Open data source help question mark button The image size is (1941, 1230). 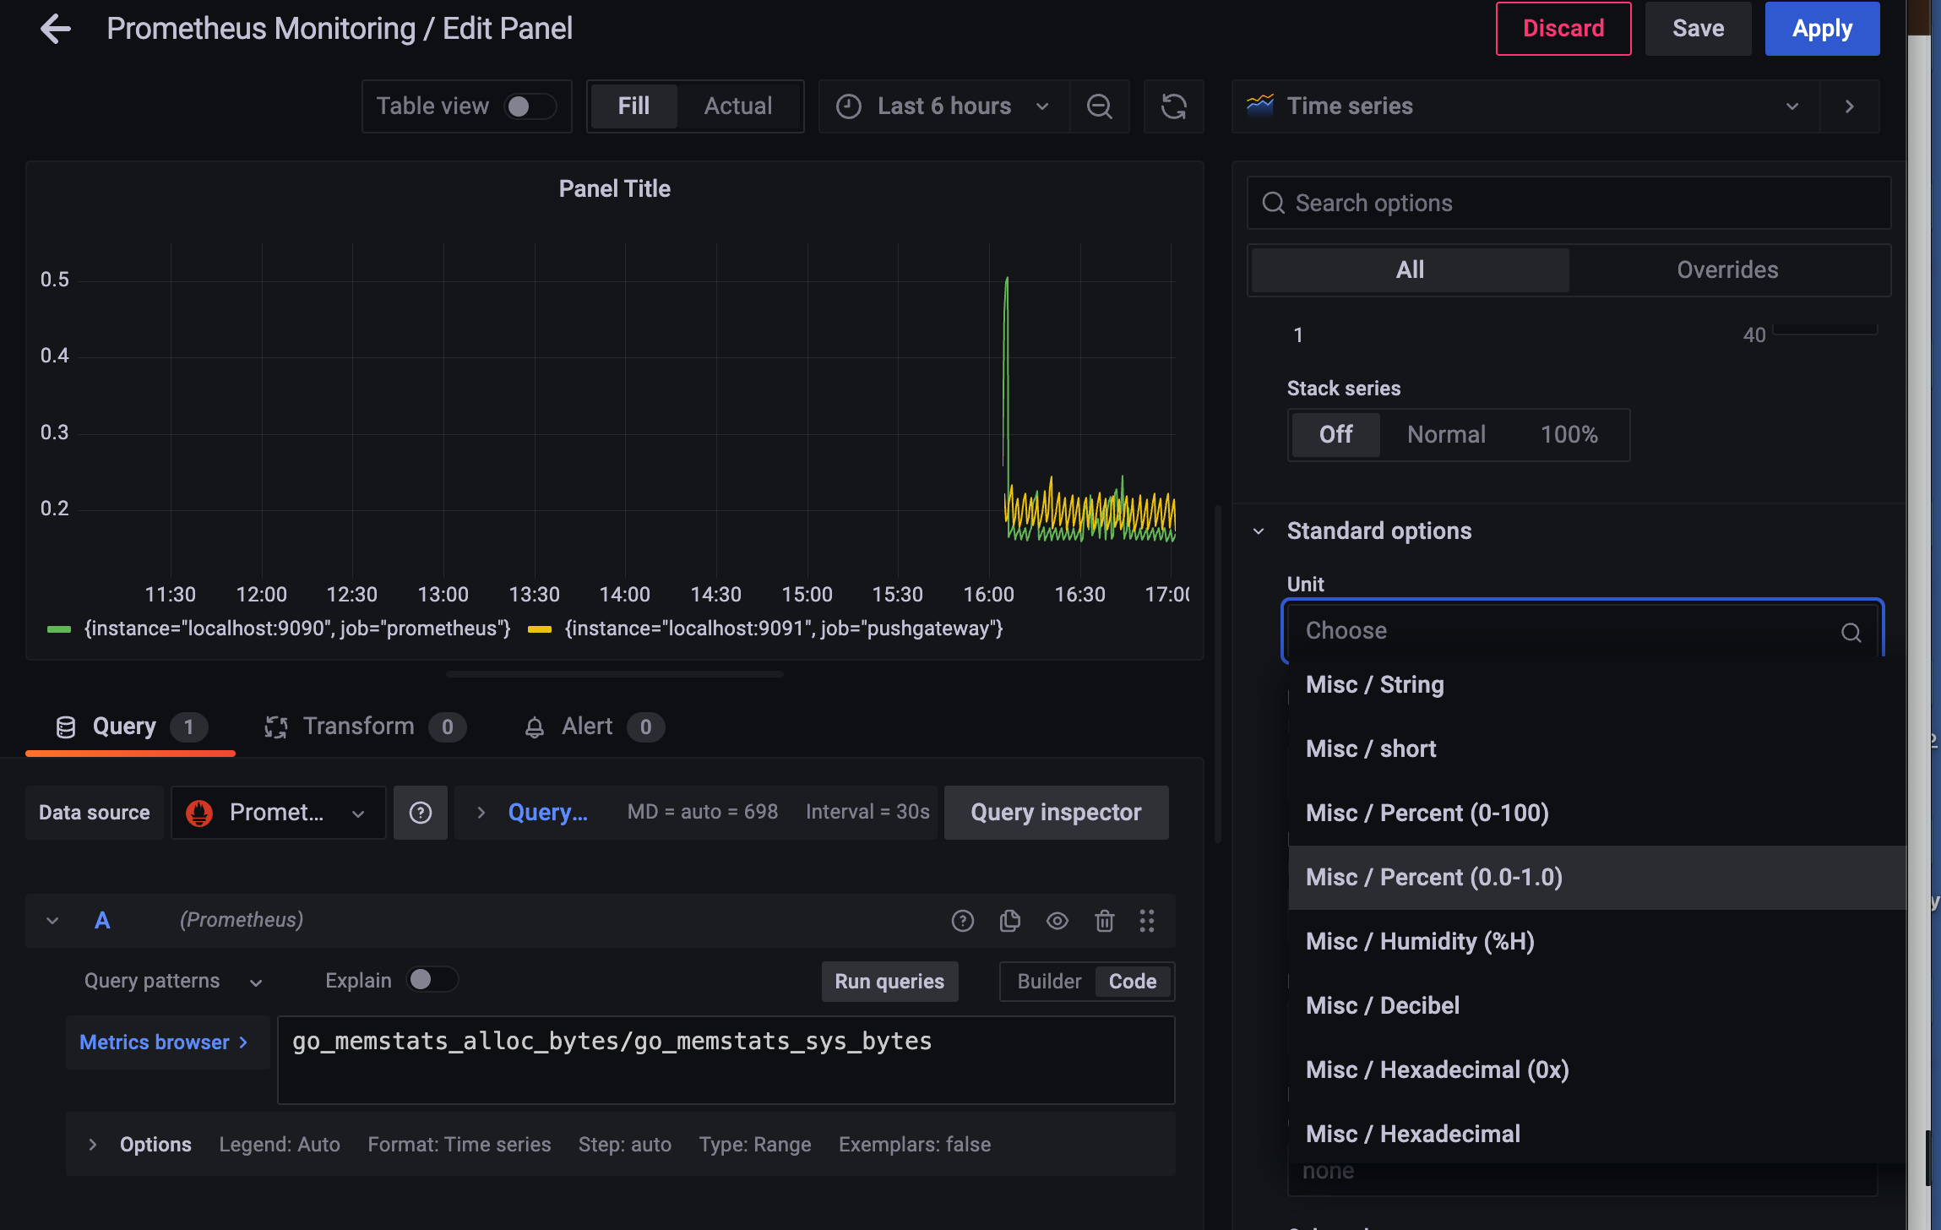[x=420, y=813]
